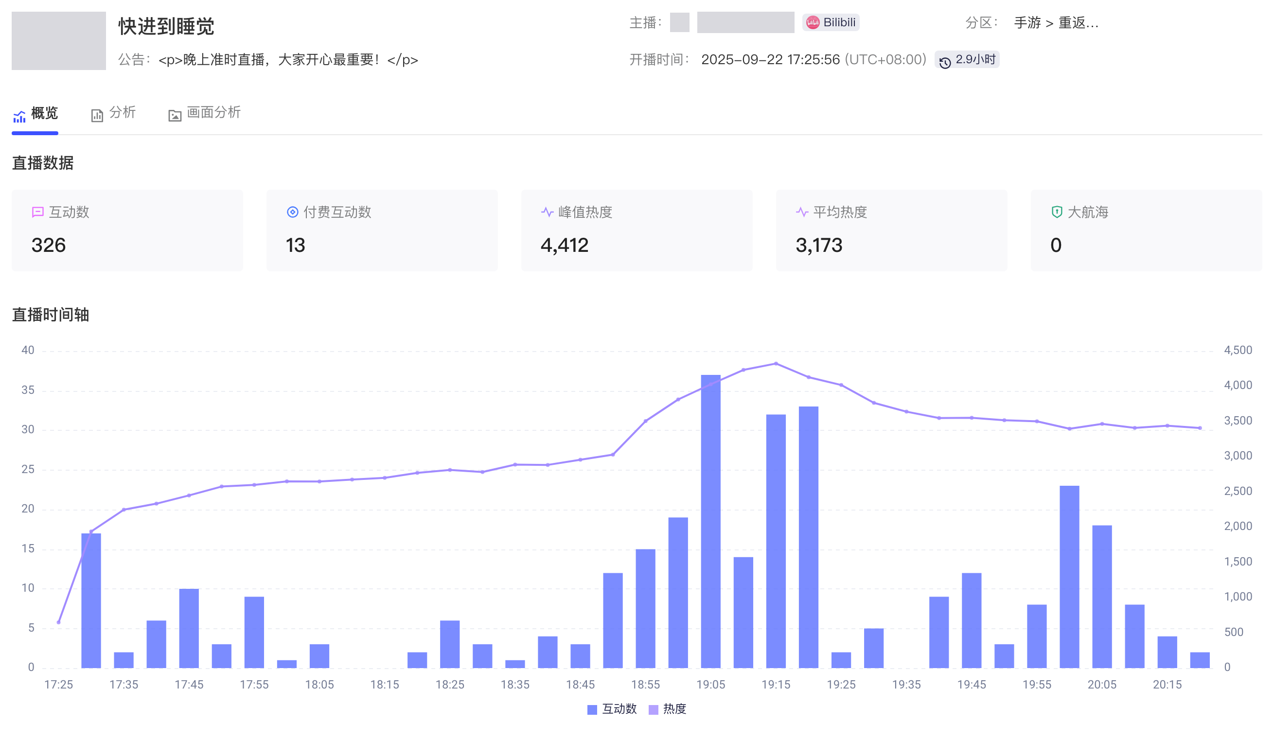The image size is (1274, 742).
Task: Click the 画面分析 picture icon
Action: coord(175,116)
